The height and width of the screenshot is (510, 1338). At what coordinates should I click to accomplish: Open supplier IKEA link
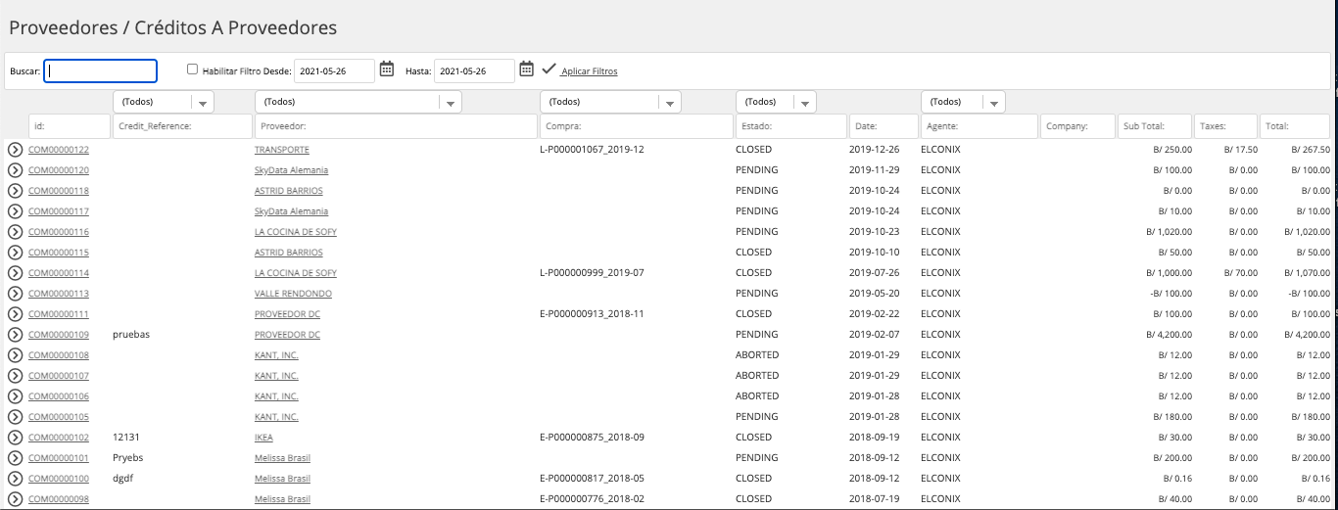[x=263, y=438]
